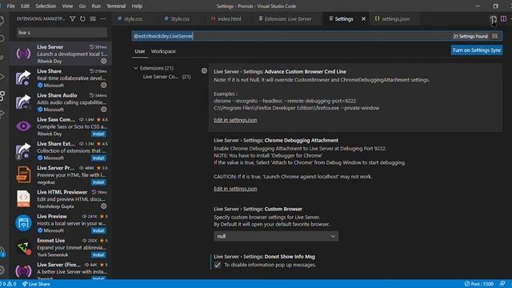Close the Settings tab

click(363, 19)
